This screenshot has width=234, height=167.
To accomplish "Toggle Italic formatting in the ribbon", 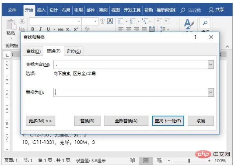I will tap(40, 29).
